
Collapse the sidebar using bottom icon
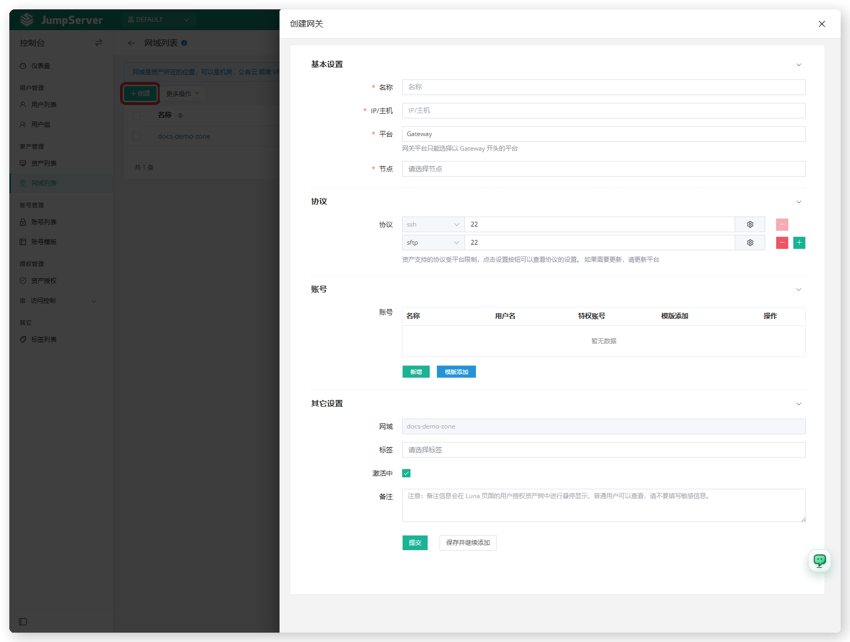coord(23,622)
